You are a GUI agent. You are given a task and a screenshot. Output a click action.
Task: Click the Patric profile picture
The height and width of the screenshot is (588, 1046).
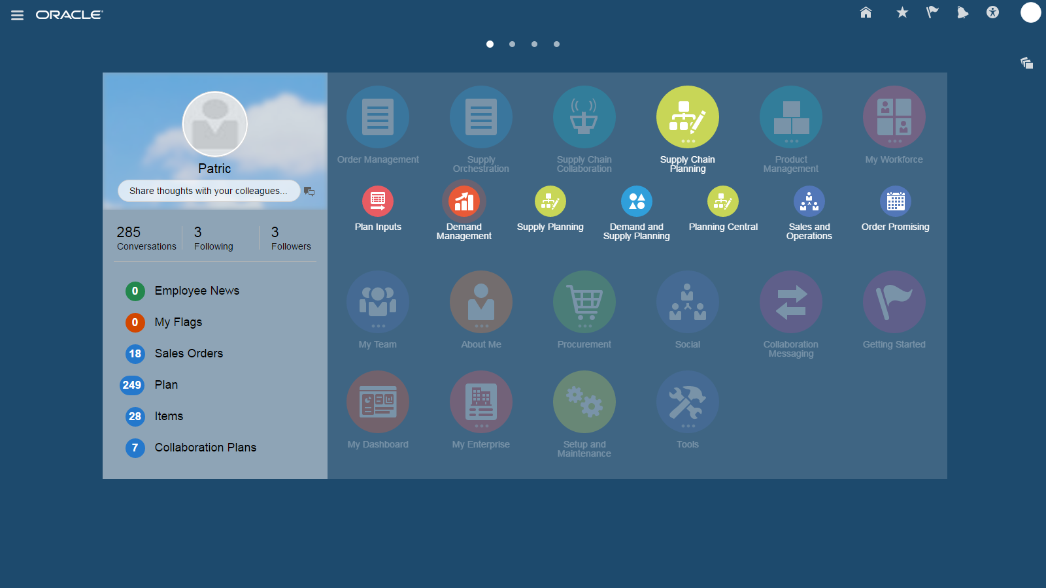(x=214, y=124)
